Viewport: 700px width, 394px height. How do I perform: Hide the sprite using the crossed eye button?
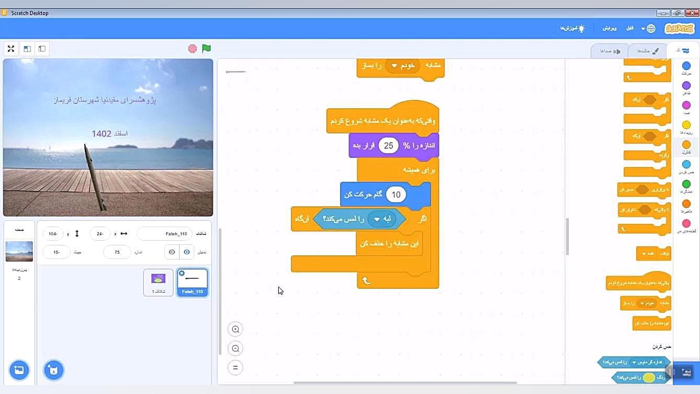coord(172,252)
